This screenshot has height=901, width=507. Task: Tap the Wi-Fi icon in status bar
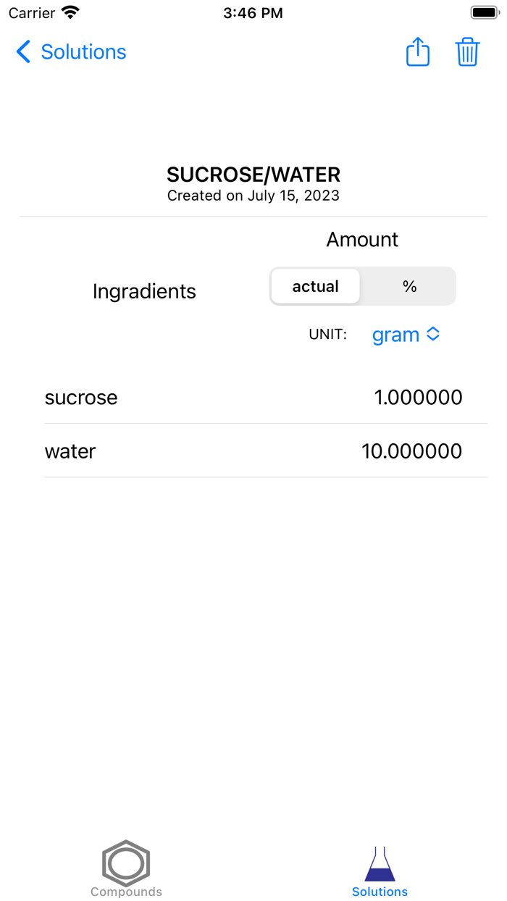[x=70, y=12]
